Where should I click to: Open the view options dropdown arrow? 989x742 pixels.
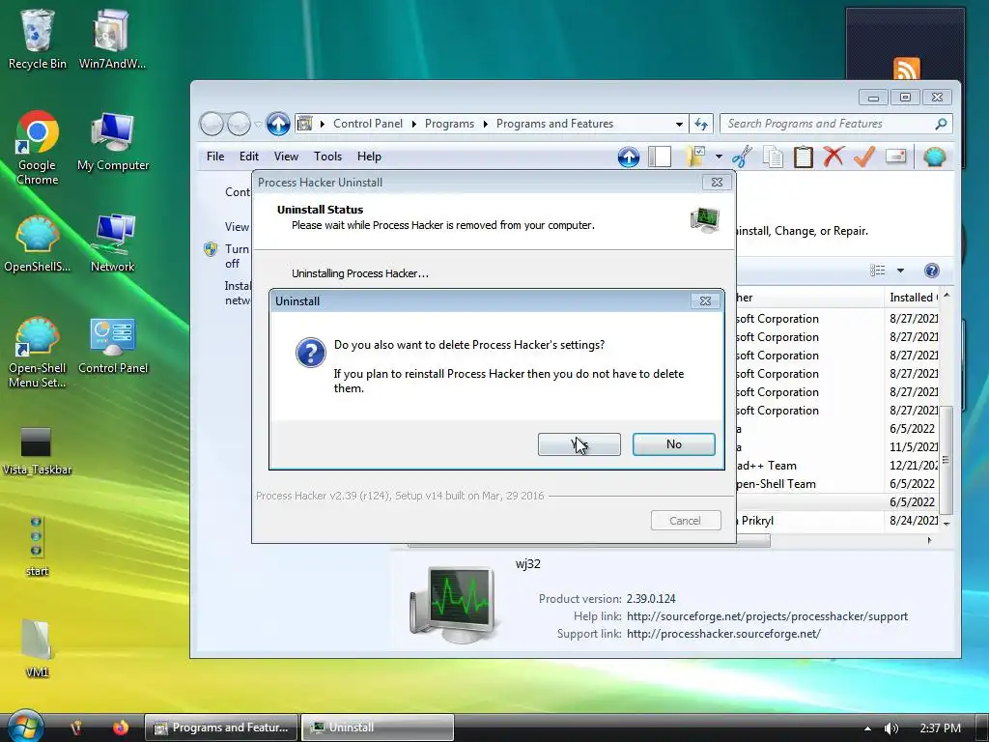pos(901,271)
